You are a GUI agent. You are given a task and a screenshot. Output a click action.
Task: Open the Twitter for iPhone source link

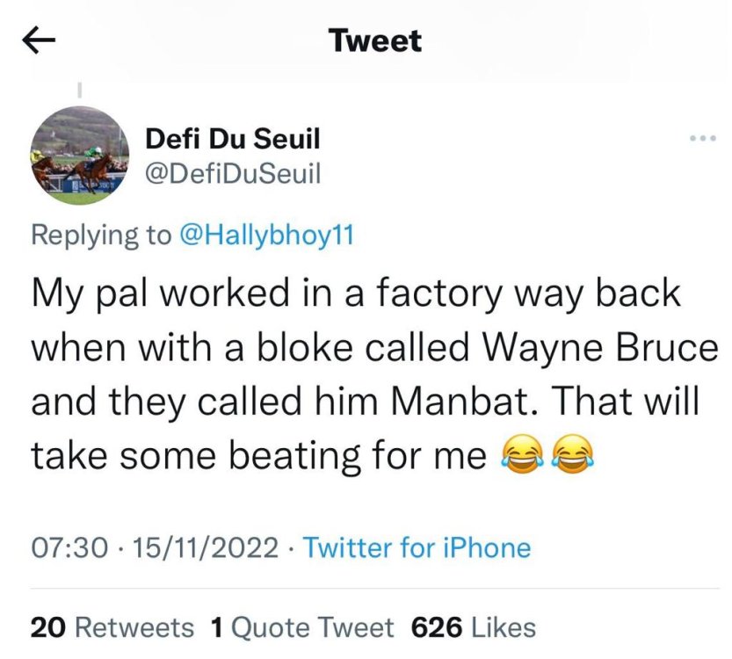[x=417, y=547]
